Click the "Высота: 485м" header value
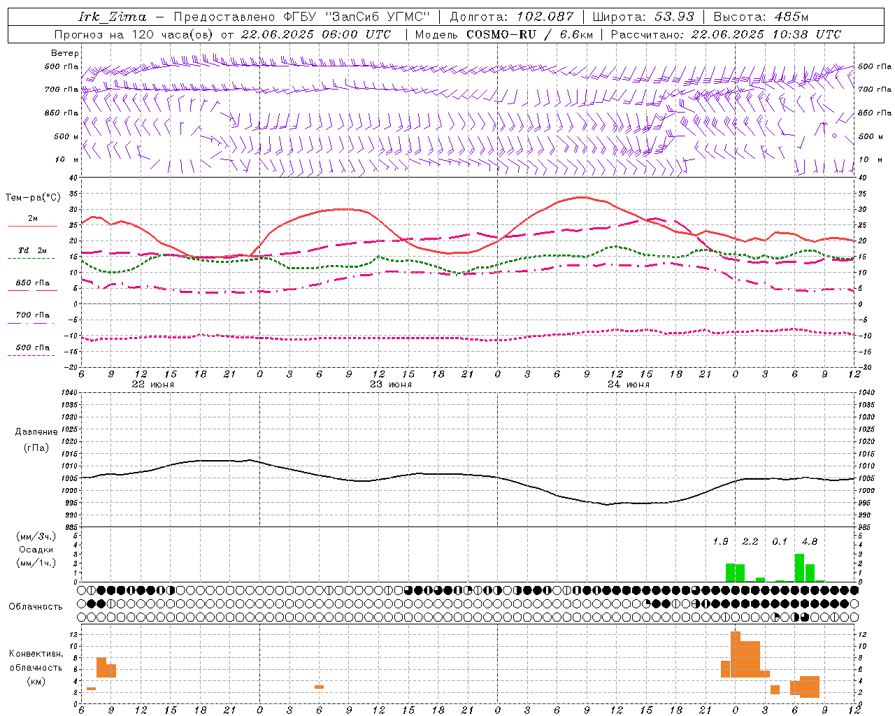 point(761,17)
